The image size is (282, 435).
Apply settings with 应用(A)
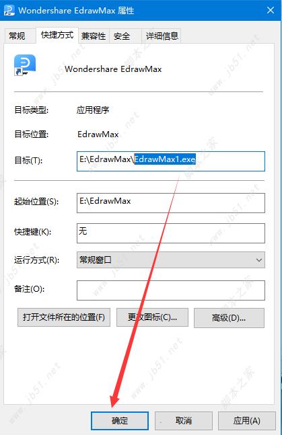click(x=247, y=421)
